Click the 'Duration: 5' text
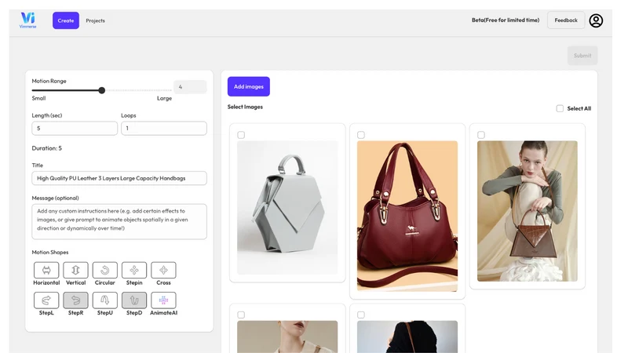 coord(47,148)
